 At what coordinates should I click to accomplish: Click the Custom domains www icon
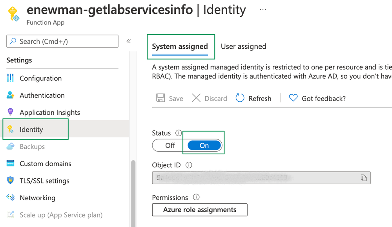coord(11,163)
